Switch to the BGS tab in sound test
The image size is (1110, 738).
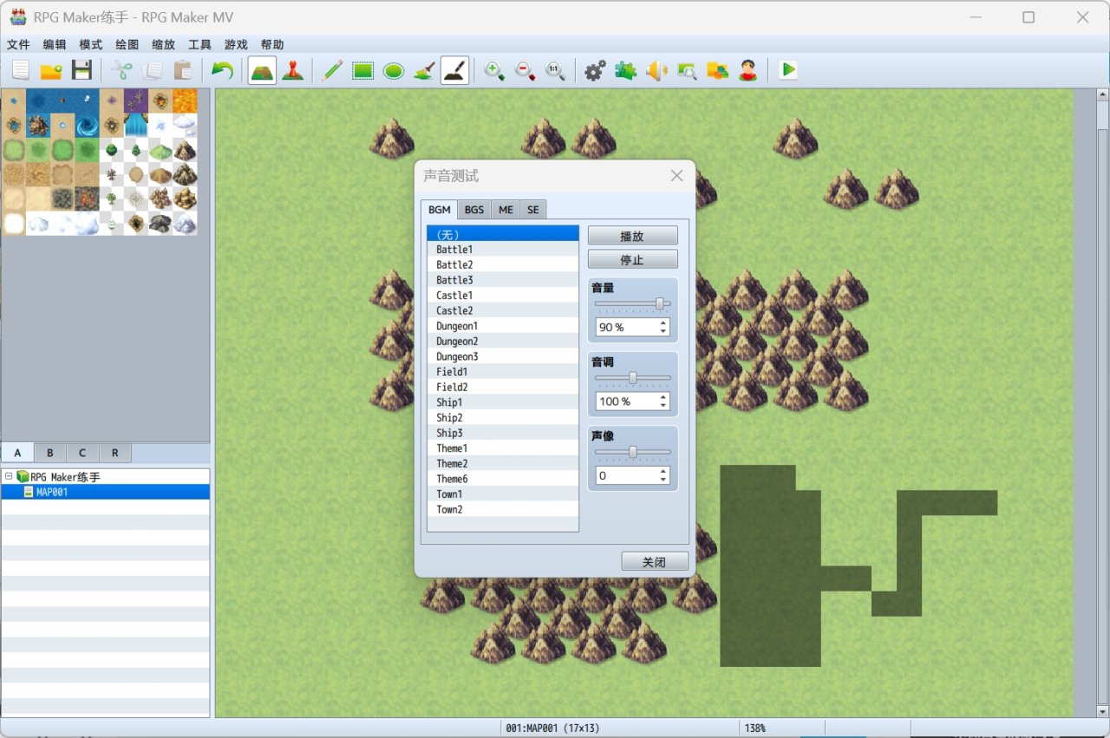click(x=474, y=210)
